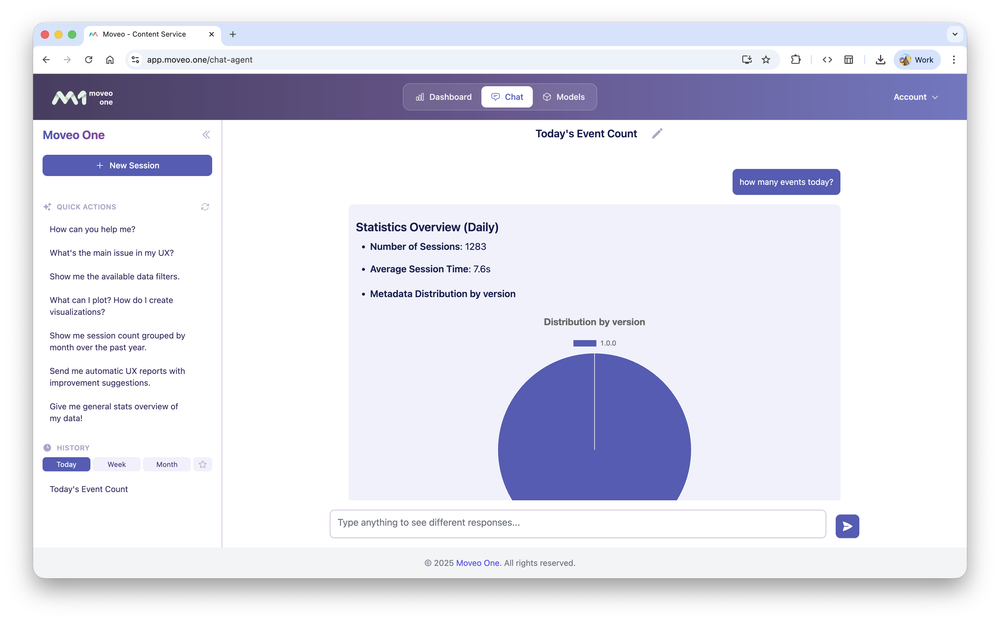Refresh the Quick Actions list
The width and height of the screenshot is (1000, 622).
click(205, 206)
